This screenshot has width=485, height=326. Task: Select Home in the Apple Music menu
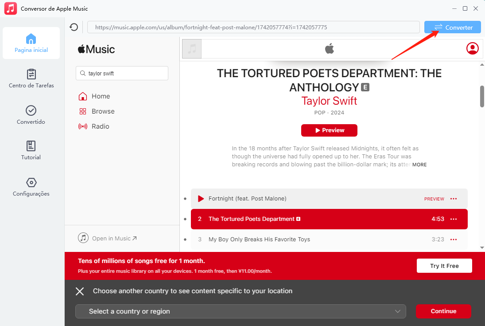[101, 96]
